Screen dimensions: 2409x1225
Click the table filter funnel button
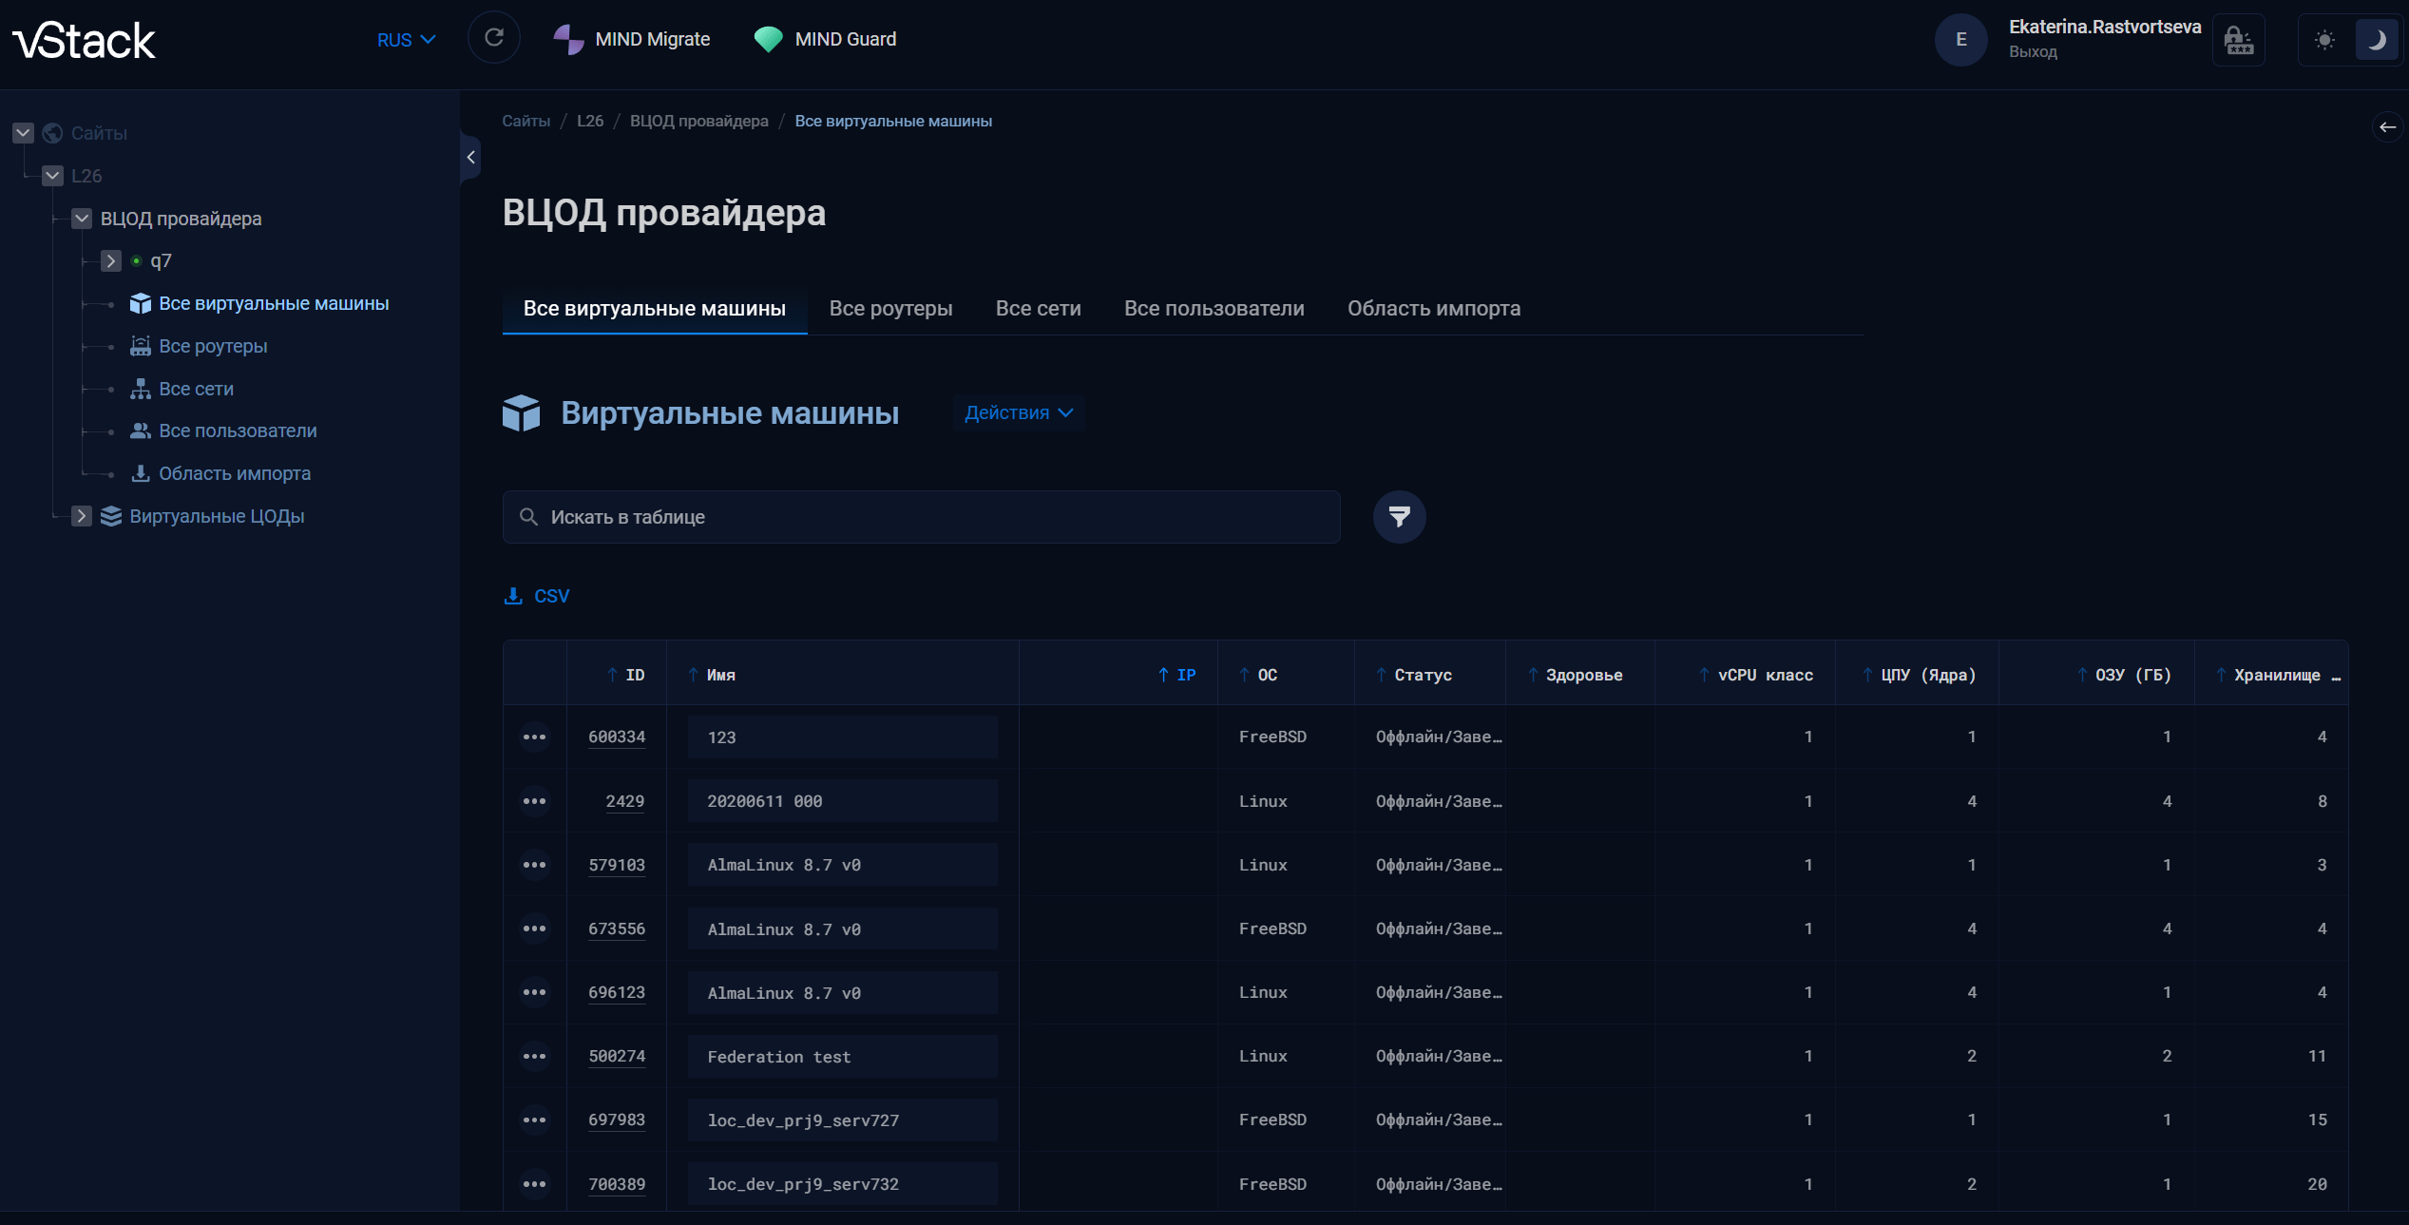1399,517
